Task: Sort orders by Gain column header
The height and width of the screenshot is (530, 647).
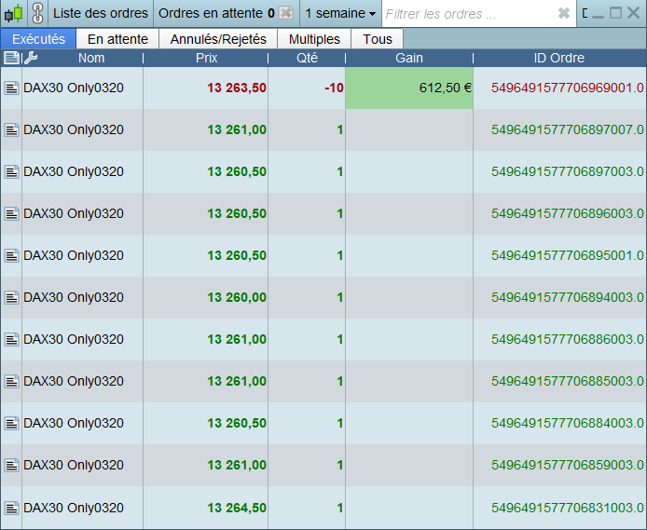Action: coord(409,58)
